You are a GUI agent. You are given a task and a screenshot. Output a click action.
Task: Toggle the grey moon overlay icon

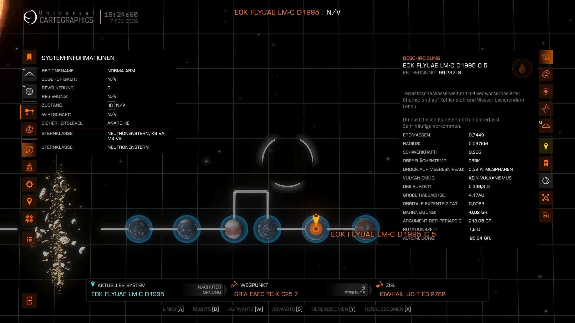546,181
